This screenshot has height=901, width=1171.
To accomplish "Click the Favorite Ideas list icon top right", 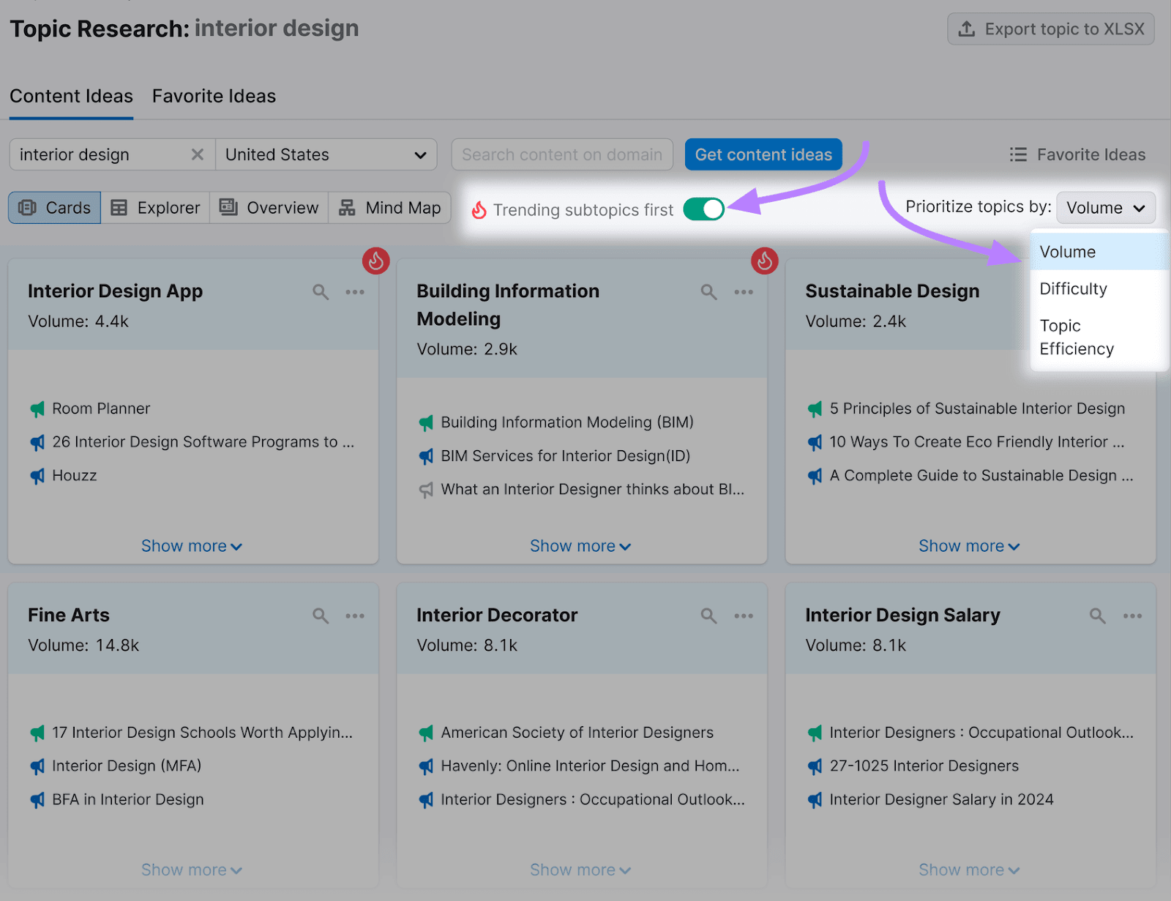I will [x=1018, y=154].
